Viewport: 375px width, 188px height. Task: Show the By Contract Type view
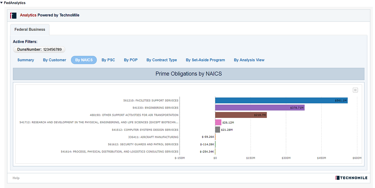(162, 60)
